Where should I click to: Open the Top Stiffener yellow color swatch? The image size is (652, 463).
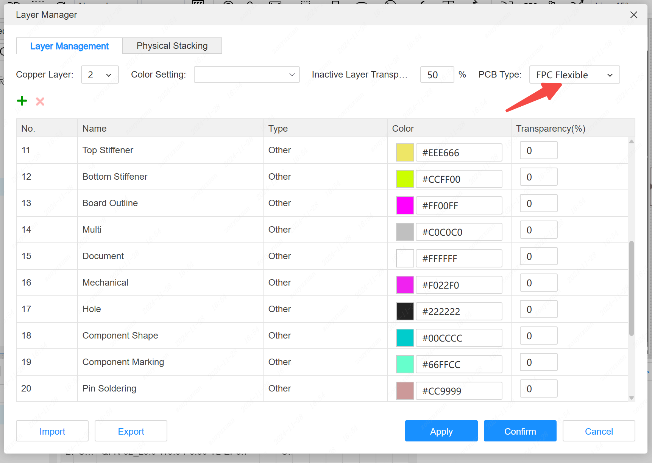click(405, 153)
